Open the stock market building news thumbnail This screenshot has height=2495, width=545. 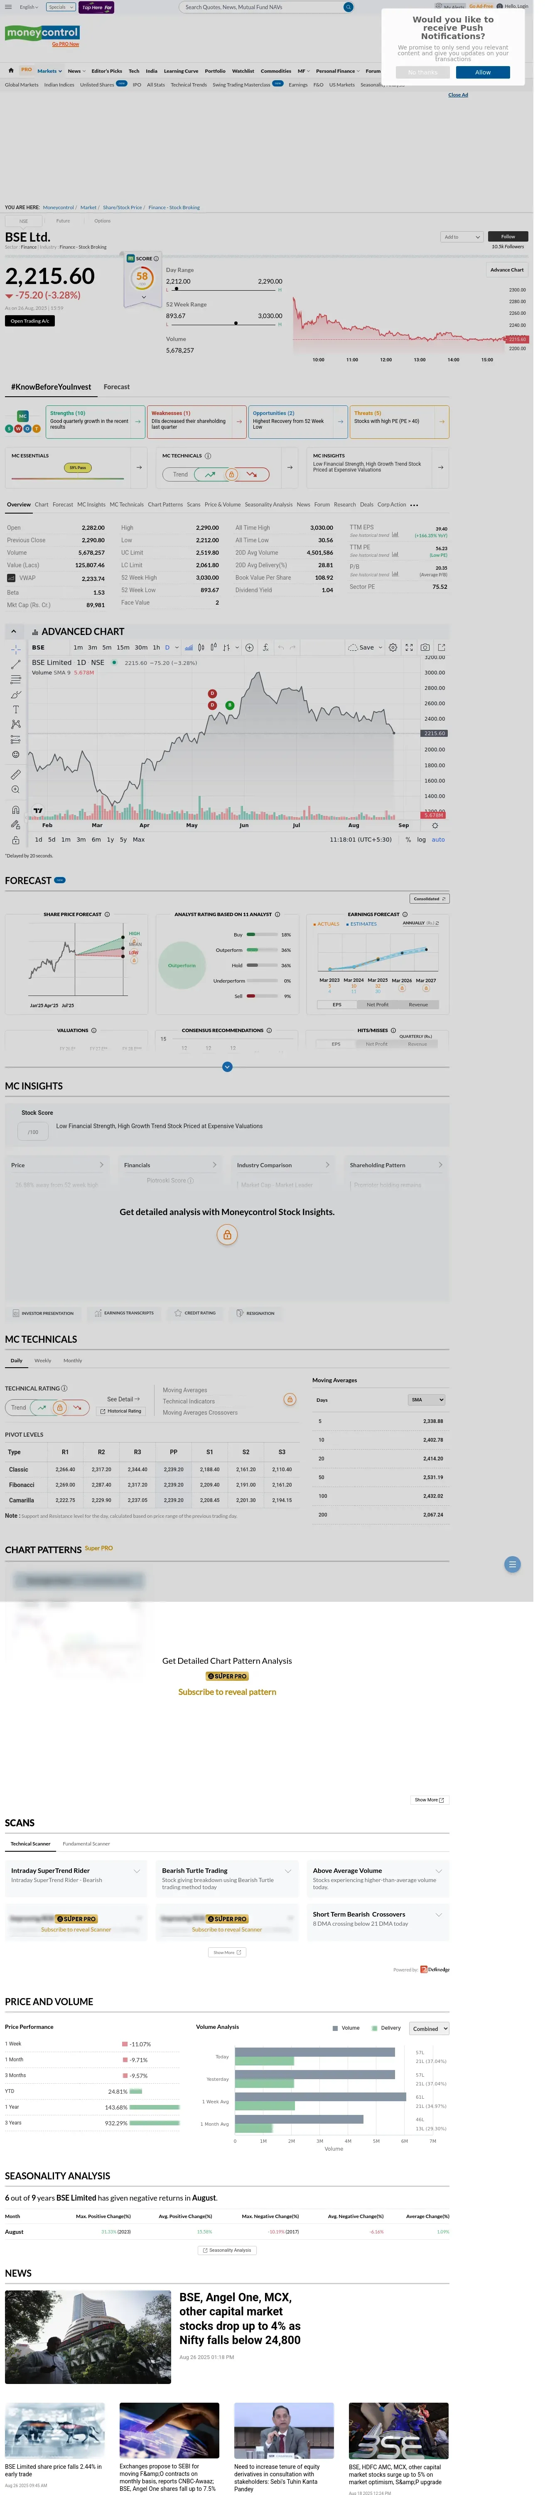tap(88, 2336)
